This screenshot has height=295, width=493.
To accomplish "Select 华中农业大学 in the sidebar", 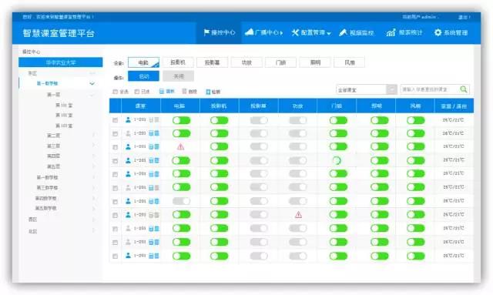I will [x=61, y=62].
